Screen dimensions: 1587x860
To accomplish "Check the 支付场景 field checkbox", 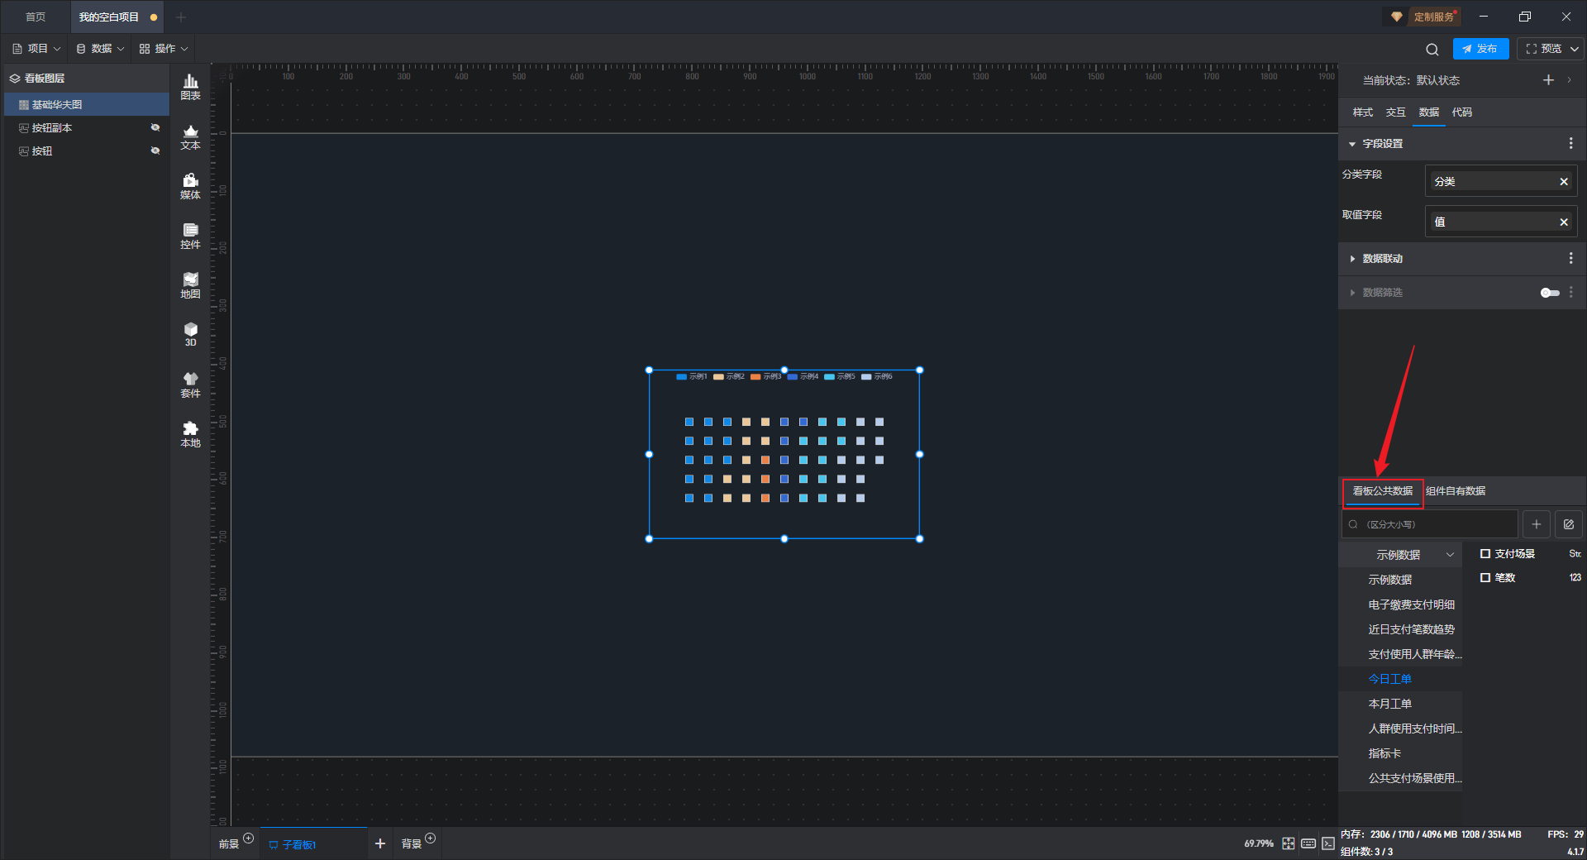I will [x=1485, y=554].
